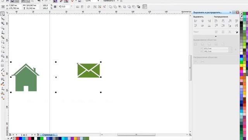Pick the red swatch in bottom palette
Viewport: 248px width, 140px height.
(17, 138)
